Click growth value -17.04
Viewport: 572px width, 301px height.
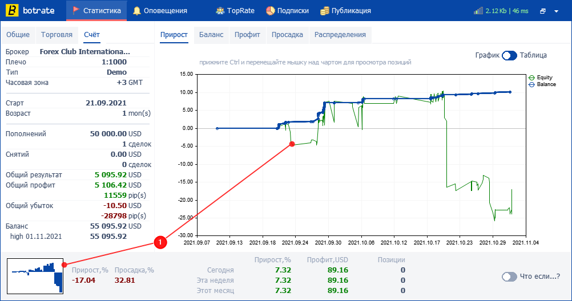83,280
